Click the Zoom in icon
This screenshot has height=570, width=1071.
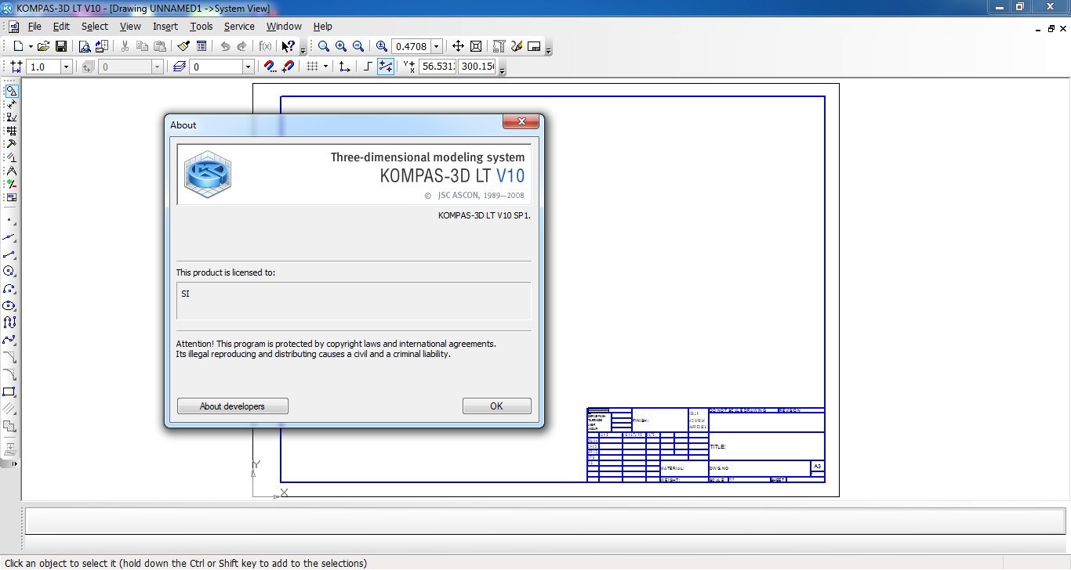point(341,46)
